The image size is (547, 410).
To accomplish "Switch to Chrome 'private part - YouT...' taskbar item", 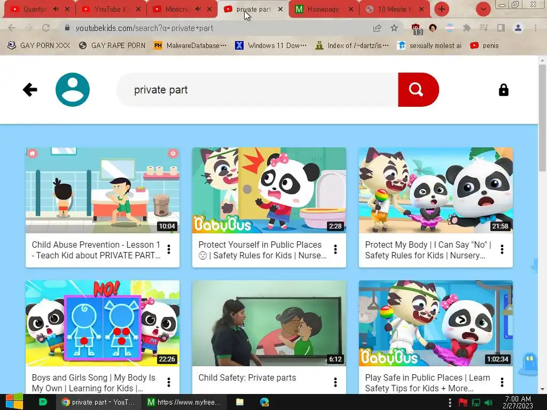I will click(98, 403).
